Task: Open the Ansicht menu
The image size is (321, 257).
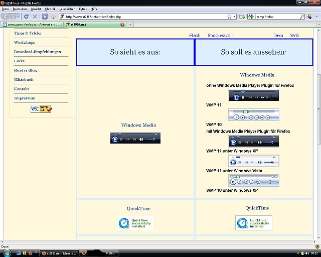Action: click(x=36, y=9)
